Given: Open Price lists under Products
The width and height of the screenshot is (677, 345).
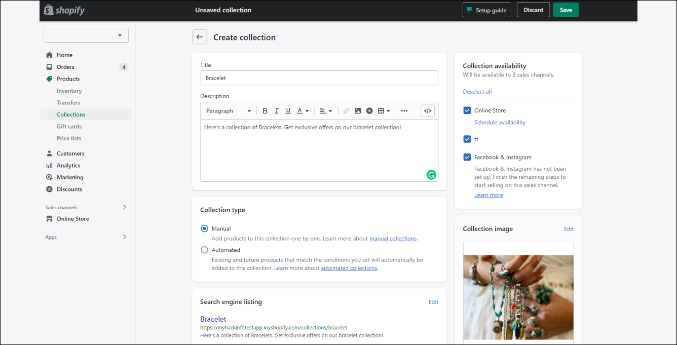Looking at the screenshot, I should pos(69,138).
